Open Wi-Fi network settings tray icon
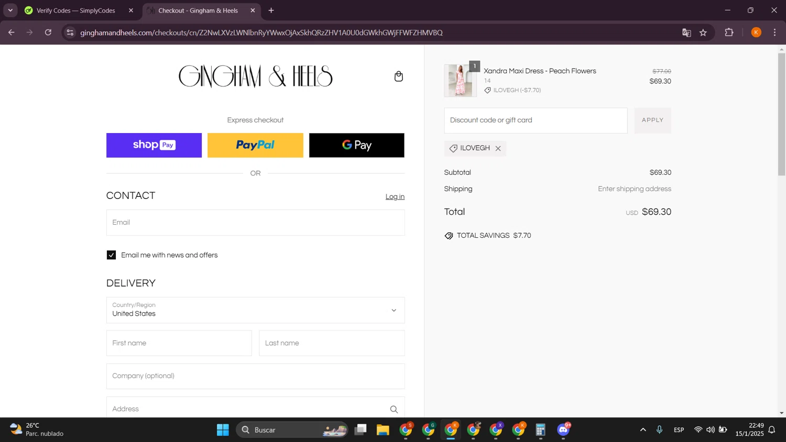786x442 pixels. [698, 430]
